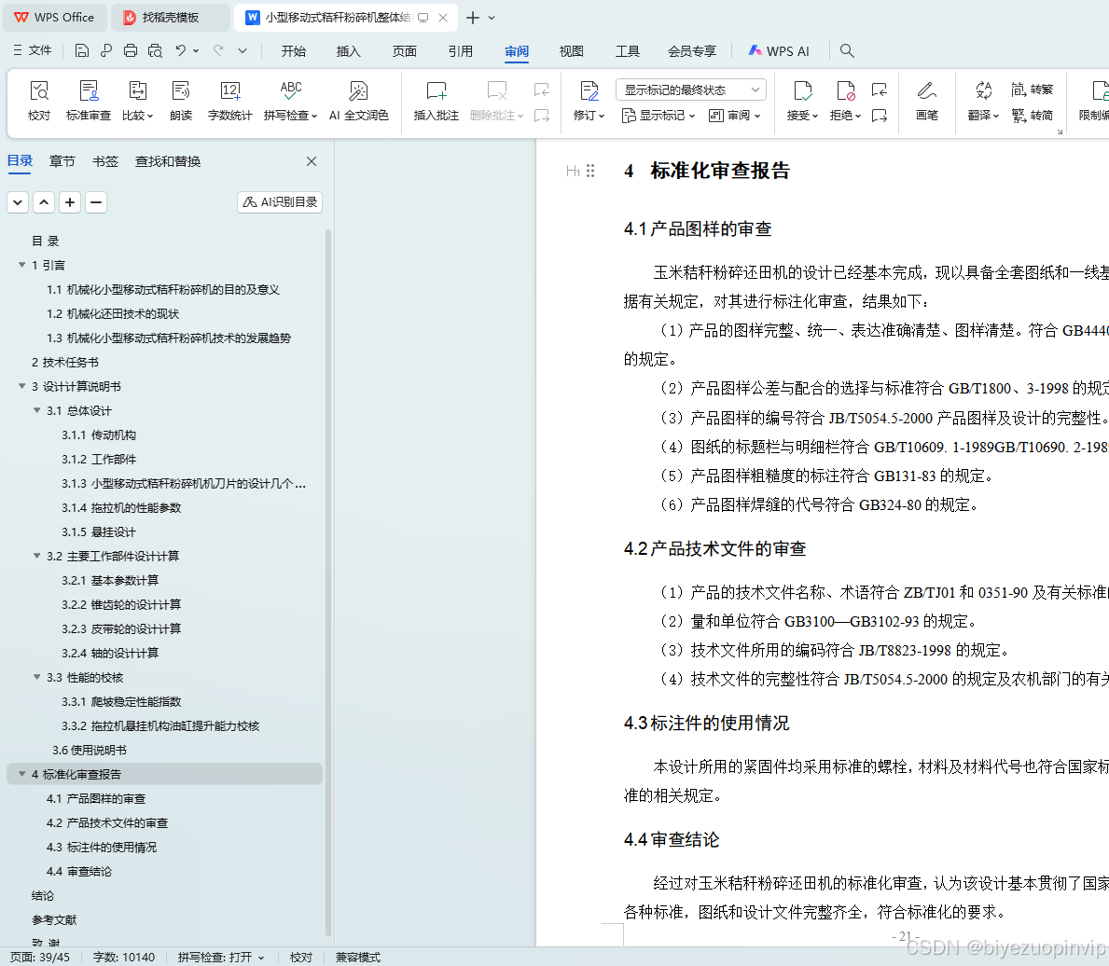The image size is (1109, 966).
Task: Click 校对 in the status bar
Action: (x=300, y=957)
